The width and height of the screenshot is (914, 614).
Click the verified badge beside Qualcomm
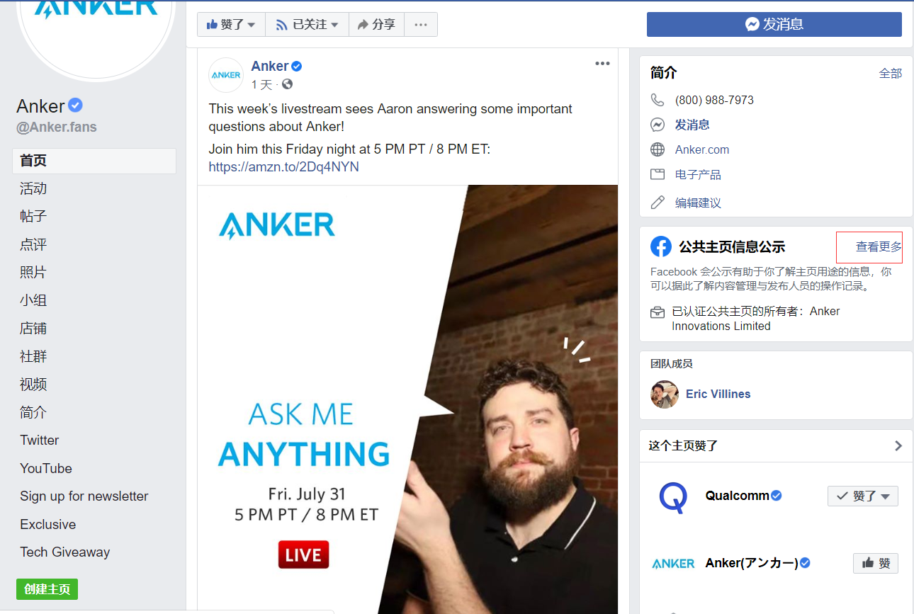tap(777, 496)
